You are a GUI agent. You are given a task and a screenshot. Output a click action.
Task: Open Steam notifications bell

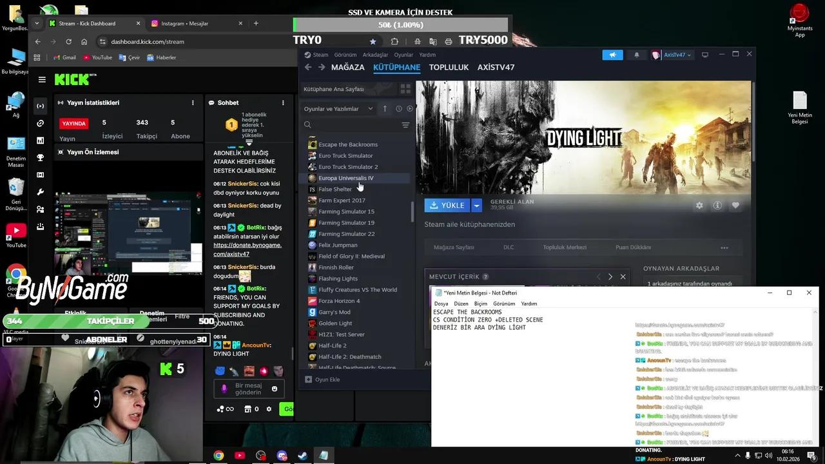point(637,55)
